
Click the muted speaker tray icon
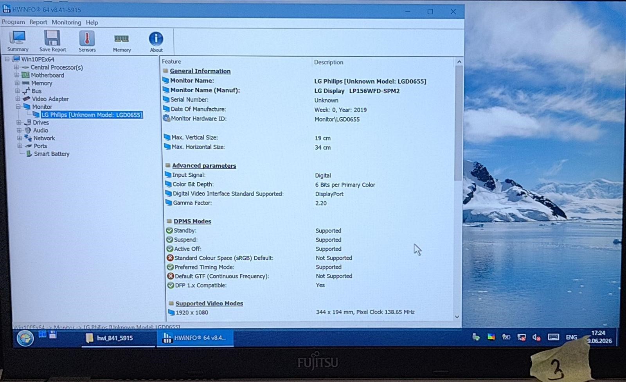536,337
